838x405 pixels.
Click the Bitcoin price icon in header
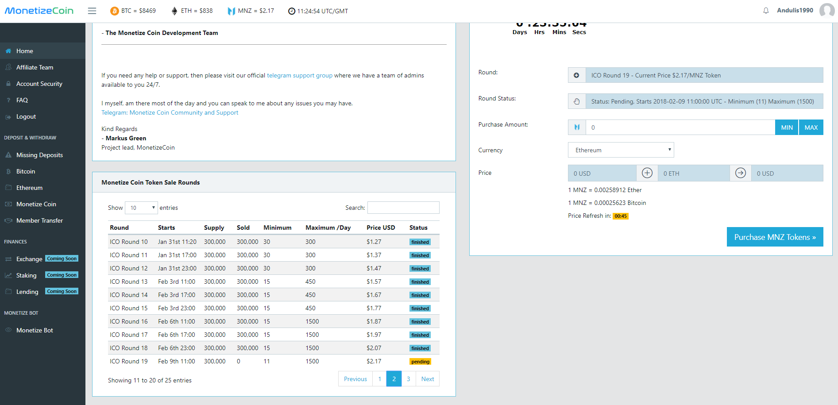pos(114,11)
